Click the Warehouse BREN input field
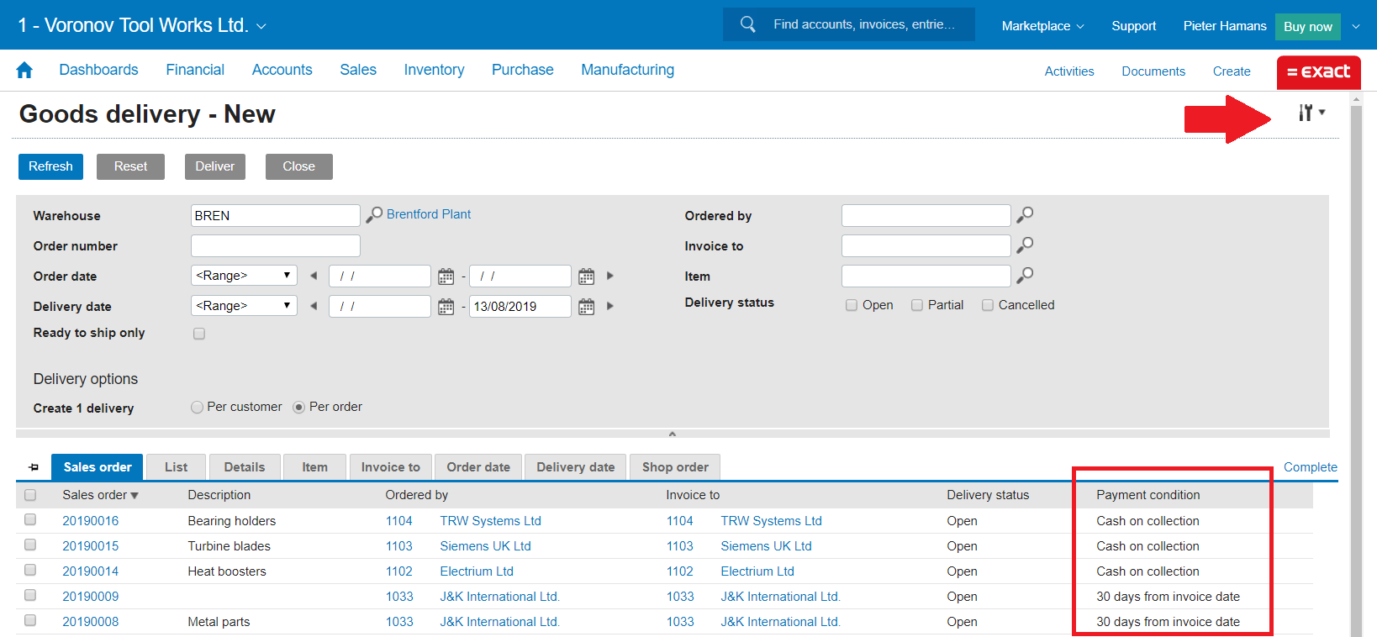The width and height of the screenshot is (1377, 637). click(276, 215)
